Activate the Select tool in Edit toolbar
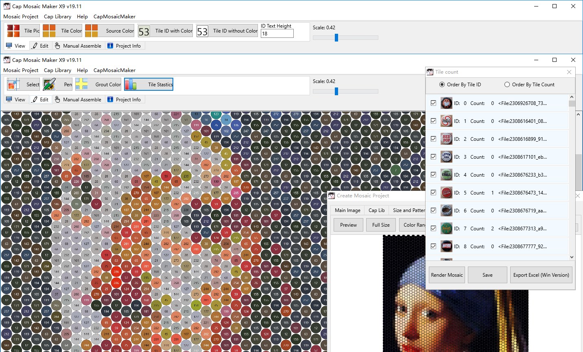 click(x=23, y=84)
